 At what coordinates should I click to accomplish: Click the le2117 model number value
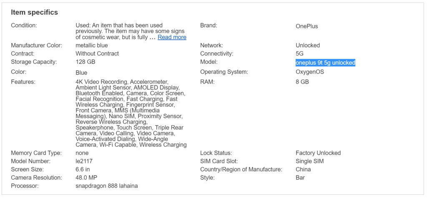click(x=84, y=161)
